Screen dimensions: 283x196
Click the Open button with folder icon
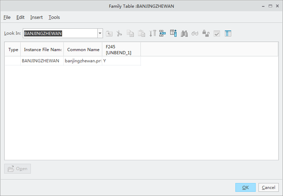tap(18, 169)
